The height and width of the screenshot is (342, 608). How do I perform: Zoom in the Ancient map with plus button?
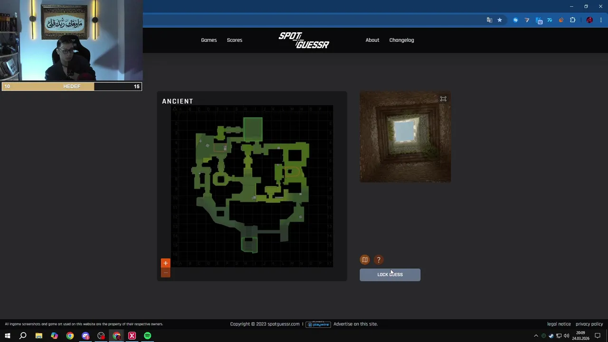click(x=165, y=263)
